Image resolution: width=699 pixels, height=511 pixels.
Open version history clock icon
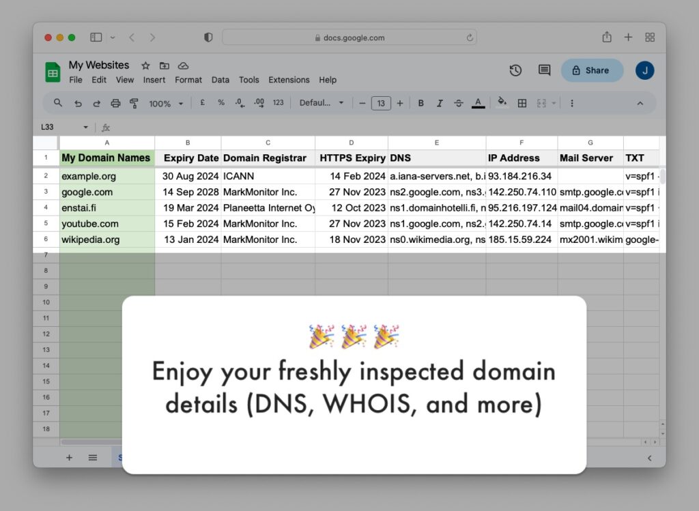(x=515, y=70)
